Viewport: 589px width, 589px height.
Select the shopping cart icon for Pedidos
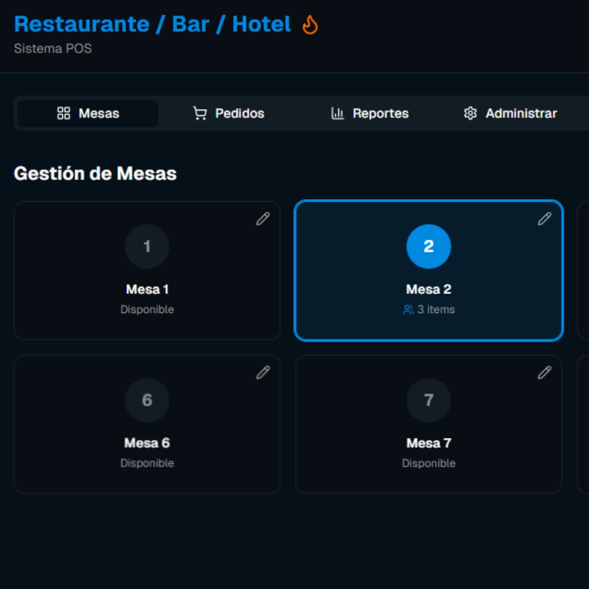[x=200, y=113]
